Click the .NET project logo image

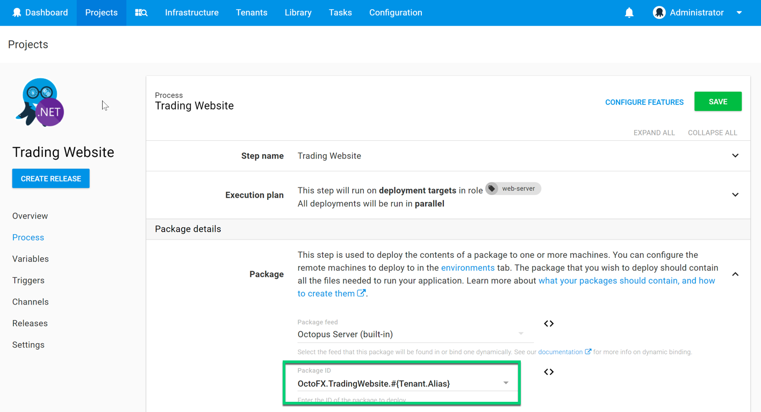click(39, 102)
